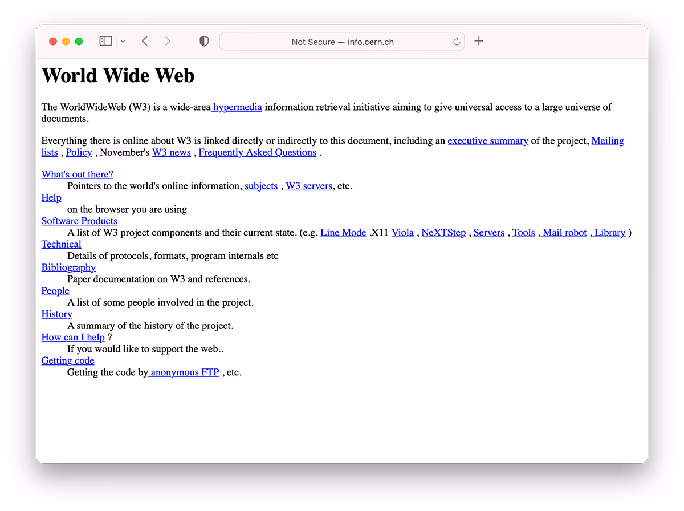Open the W3 servers link
The width and height of the screenshot is (684, 511).
[309, 186]
